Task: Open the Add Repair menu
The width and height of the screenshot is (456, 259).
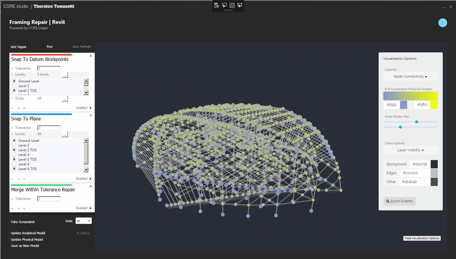Action: 19,47
